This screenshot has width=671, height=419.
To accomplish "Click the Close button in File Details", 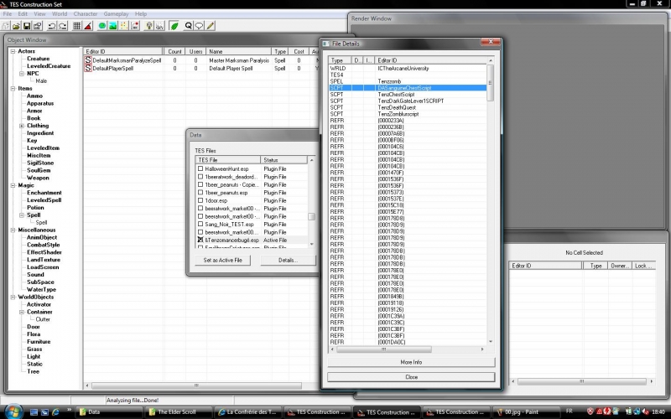I will 411,377.
